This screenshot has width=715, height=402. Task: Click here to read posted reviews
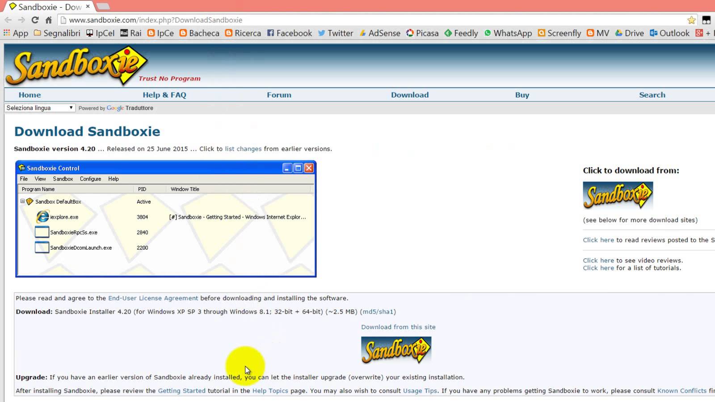pos(598,240)
